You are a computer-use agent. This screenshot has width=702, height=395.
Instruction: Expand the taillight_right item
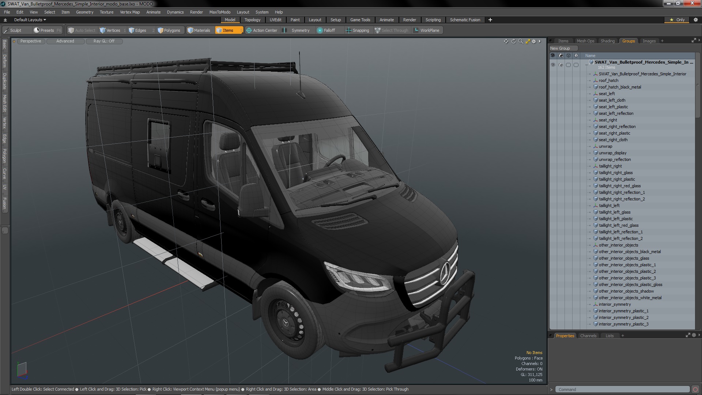coord(590,166)
